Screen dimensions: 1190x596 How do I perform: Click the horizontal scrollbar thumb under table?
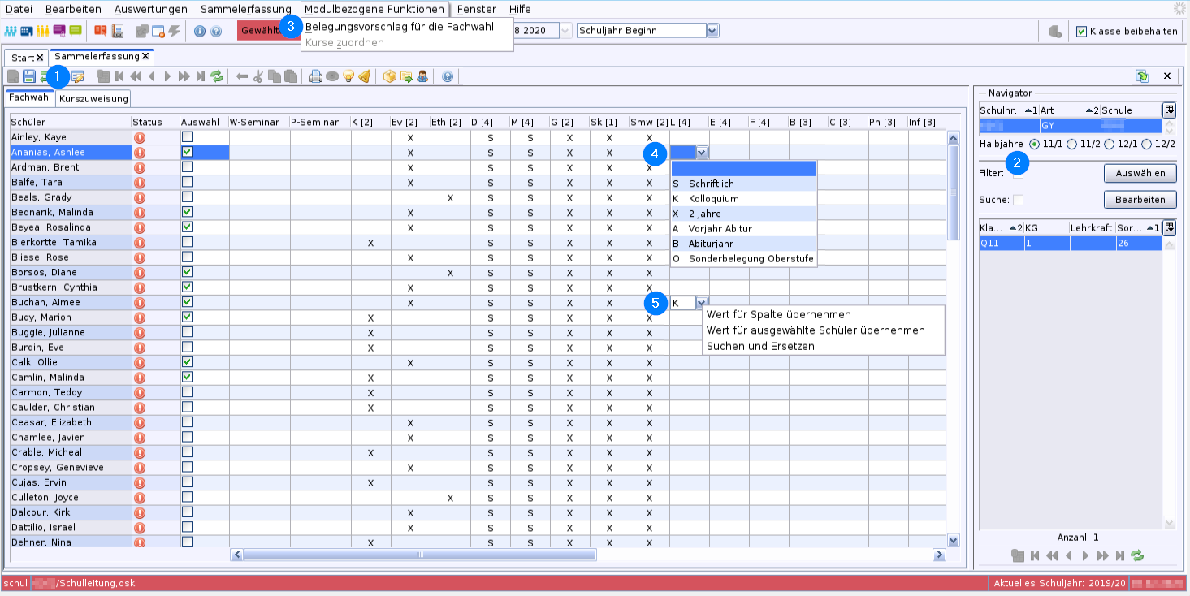[420, 555]
